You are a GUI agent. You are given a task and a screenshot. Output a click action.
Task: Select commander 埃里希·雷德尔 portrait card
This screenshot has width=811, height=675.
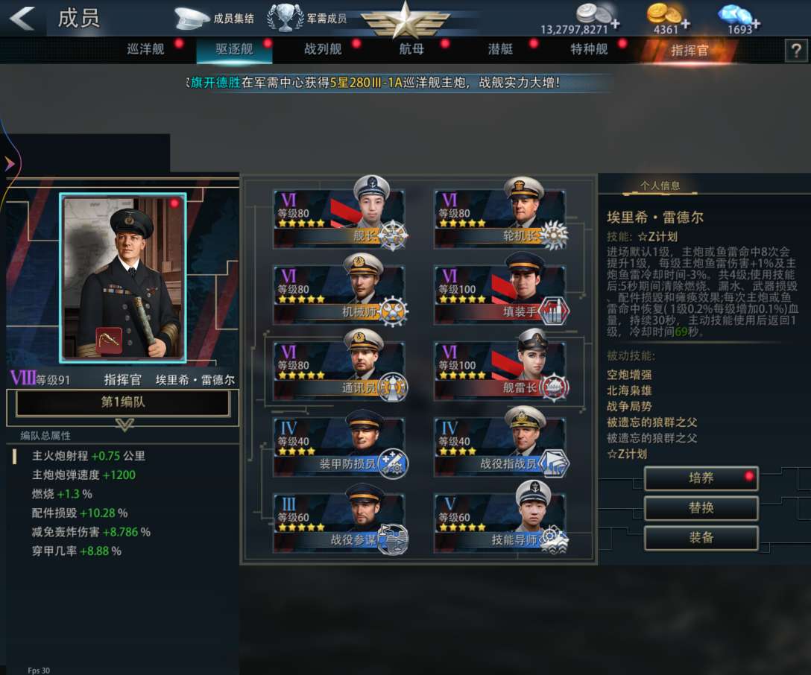(x=123, y=278)
